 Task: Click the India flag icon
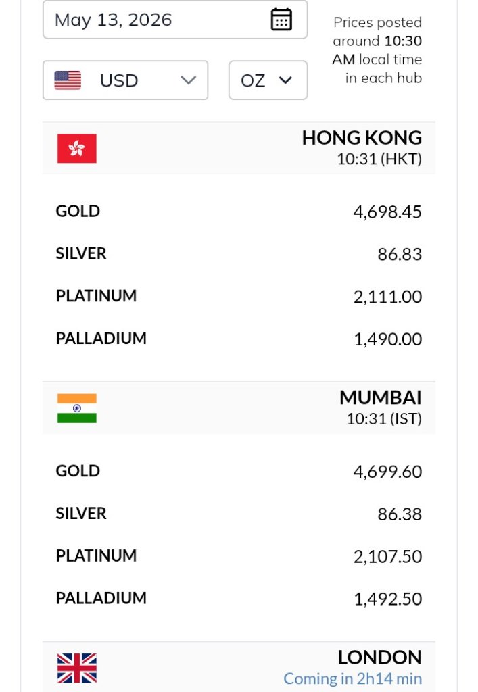pos(77,408)
